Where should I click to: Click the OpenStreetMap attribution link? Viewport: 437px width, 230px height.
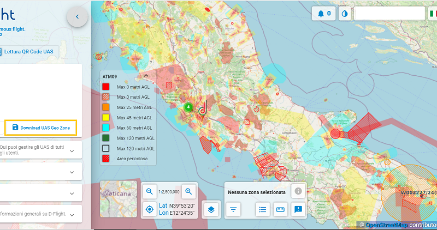387,225
